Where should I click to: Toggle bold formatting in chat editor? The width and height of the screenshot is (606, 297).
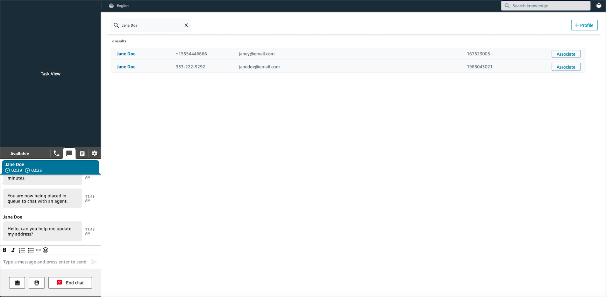pos(5,250)
